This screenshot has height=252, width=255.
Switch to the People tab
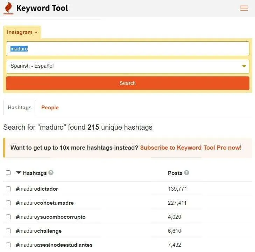coord(50,108)
